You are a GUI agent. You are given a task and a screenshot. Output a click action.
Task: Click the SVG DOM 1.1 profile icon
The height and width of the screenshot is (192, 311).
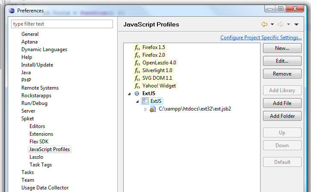(x=137, y=78)
